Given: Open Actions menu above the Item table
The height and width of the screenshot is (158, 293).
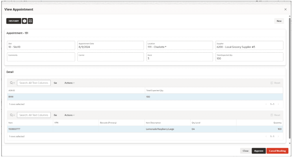Looking at the screenshot, I should point(70,115).
